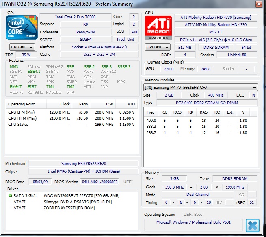Click the BIOS Date 08/03/09 field
This screenshot has height=237, width=266.
pyautogui.click(x=40, y=182)
